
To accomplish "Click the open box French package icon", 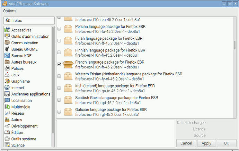I will pos(68,65).
